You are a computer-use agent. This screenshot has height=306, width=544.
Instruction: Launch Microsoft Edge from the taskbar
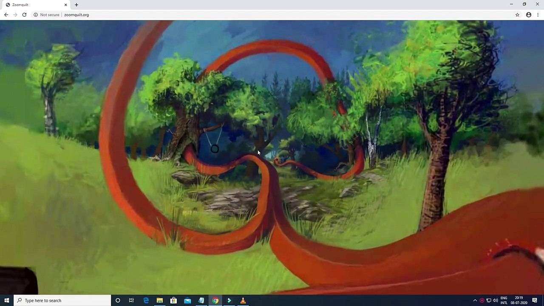[146, 300]
